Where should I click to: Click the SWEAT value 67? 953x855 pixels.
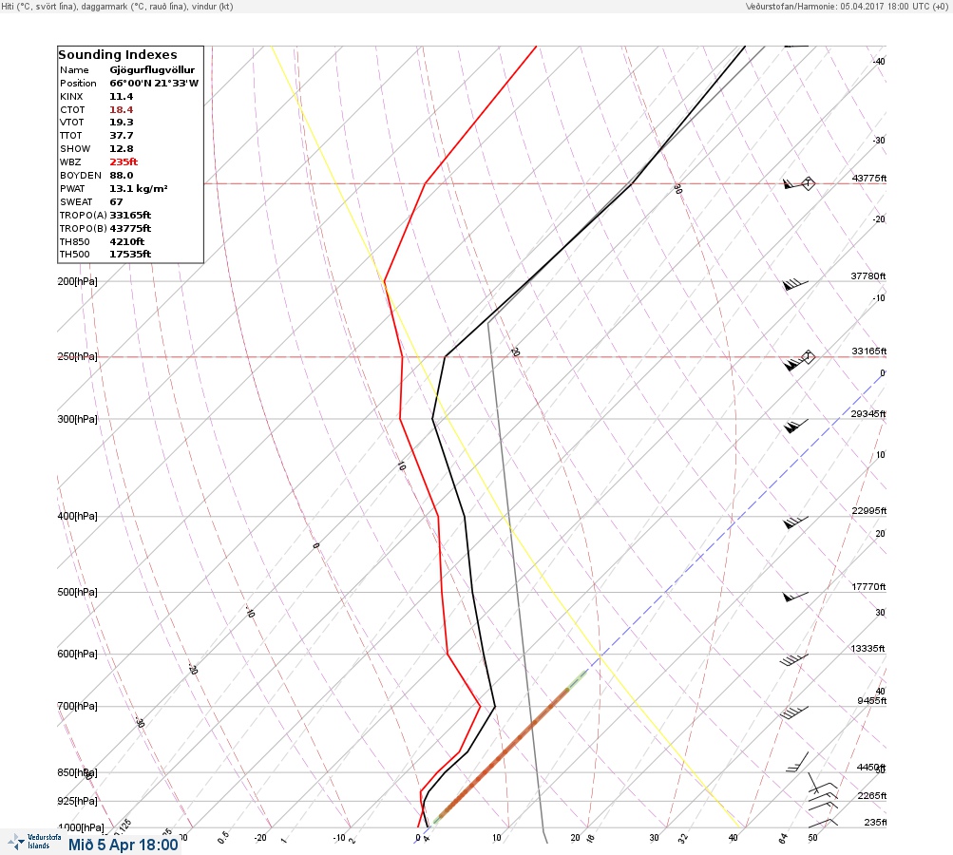point(116,201)
